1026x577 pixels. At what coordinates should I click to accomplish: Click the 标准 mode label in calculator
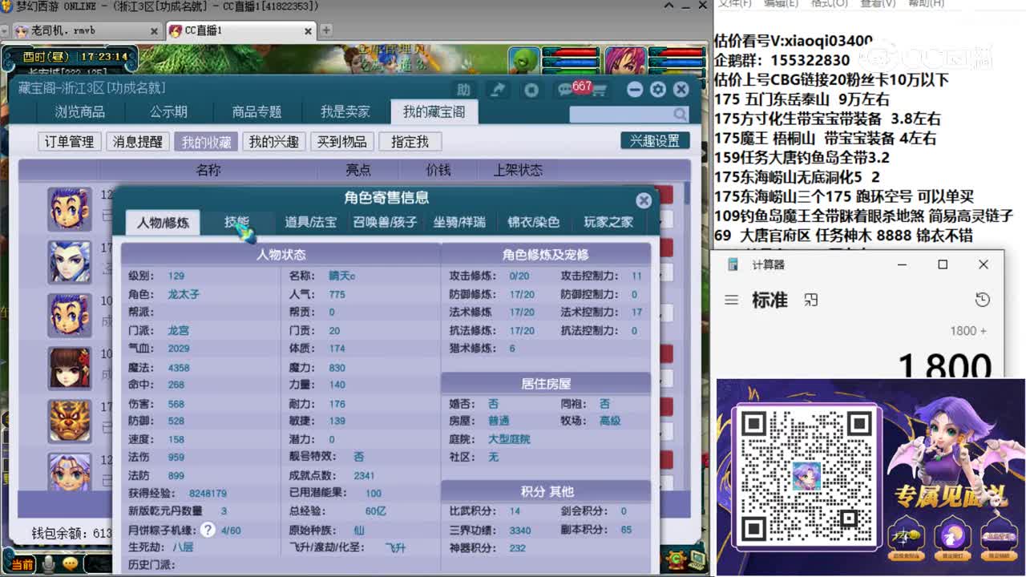(x=769, y=300)
